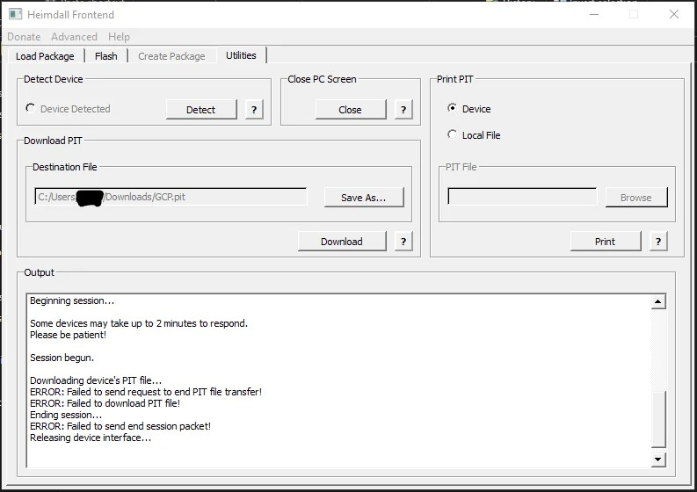Click the Detect button
Viewport: 697px width, 492px height.
point(201,109)
